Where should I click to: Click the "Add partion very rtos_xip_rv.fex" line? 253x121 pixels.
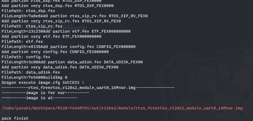[x=61, y=21]
